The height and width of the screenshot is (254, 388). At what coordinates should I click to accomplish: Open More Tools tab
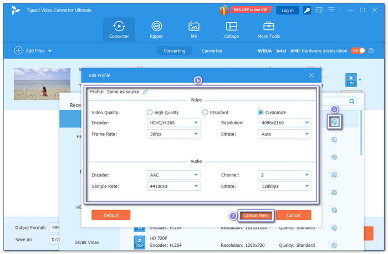[x=269, y=29]
